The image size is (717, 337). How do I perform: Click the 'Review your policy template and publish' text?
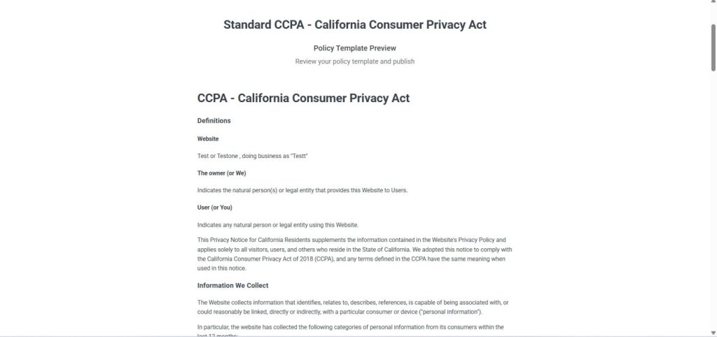tap(355, 62)
